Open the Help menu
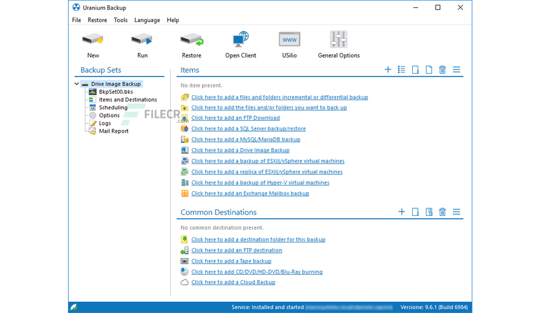Viewport: 541px width, 313px height. pyautogui.click(x=173, y=20)
